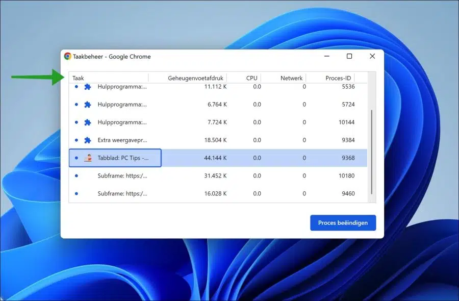Click process ID 10144

point(347,122)
